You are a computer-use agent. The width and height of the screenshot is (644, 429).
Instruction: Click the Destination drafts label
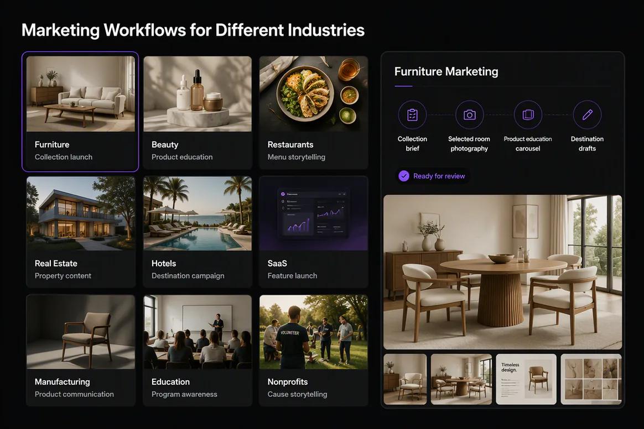click(588, 144)
